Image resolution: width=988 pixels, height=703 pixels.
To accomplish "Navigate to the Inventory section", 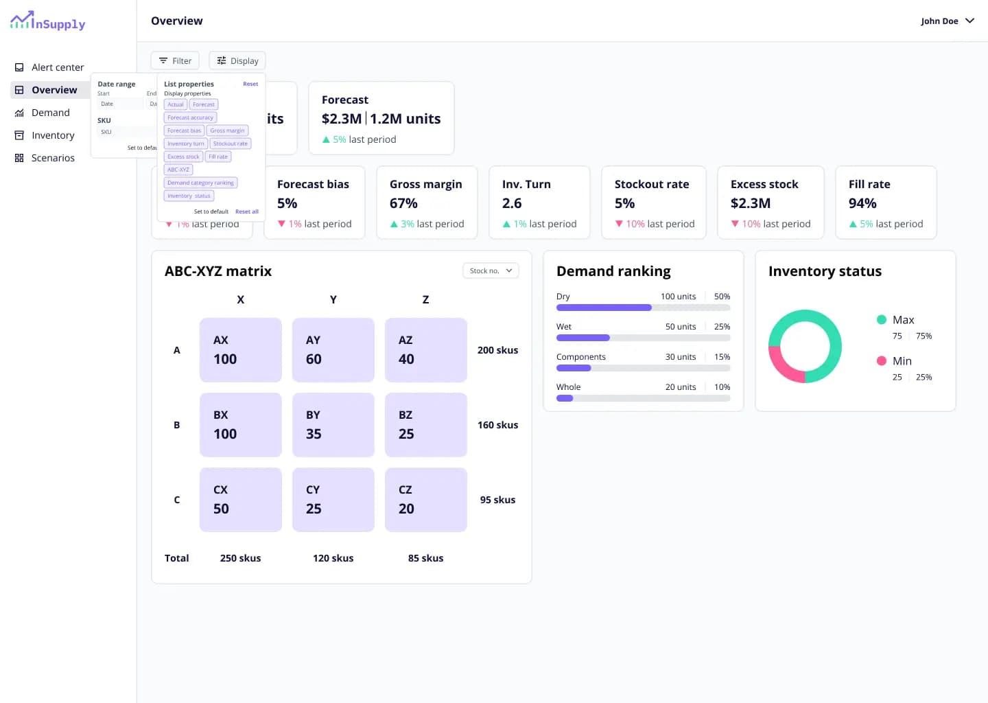I will coord(53,135).
